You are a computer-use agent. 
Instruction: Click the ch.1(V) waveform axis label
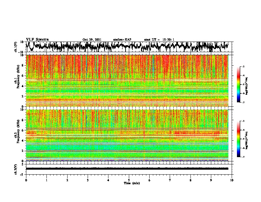tap(16, 47)
